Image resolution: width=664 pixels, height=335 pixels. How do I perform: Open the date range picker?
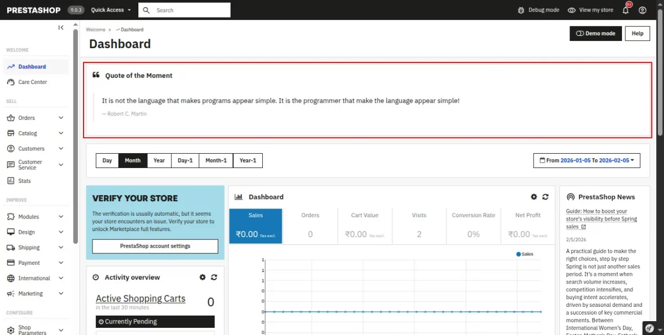[x=587, y=160]
